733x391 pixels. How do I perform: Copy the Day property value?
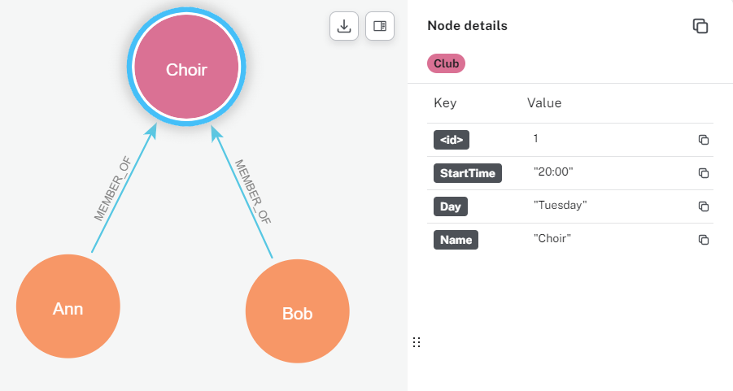click(704, 206)
